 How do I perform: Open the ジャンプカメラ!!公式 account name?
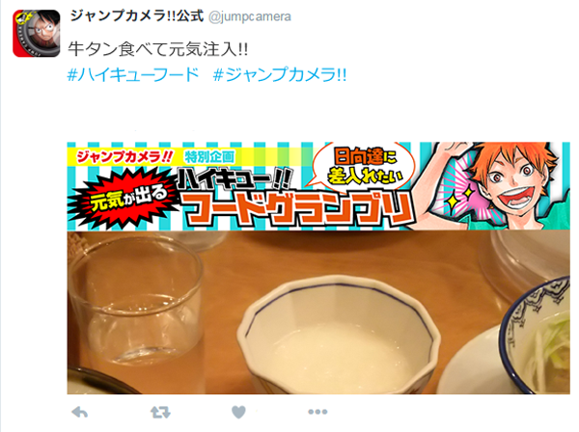click(x=137, y=16)
